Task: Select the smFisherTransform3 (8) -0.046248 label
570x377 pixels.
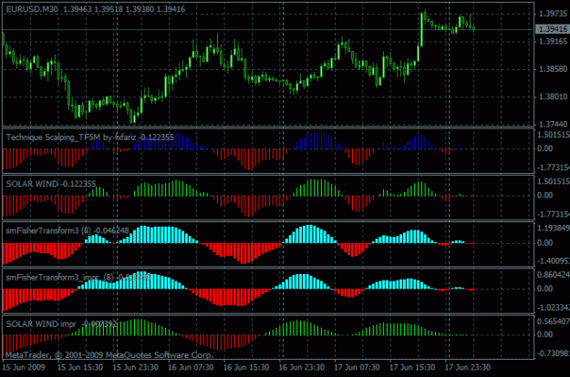Action: (x=67, y=230)
